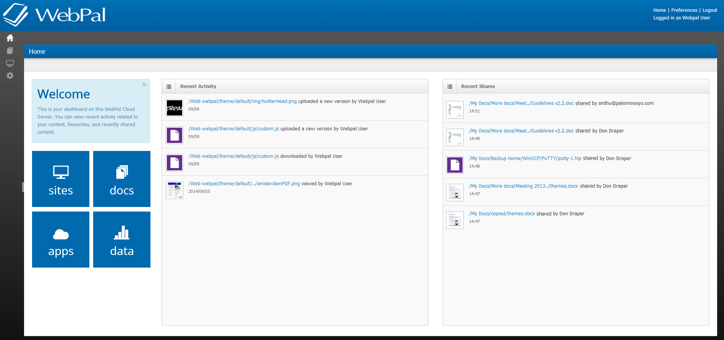Open the putty-1.hlp shared file link

coord(525,159)
